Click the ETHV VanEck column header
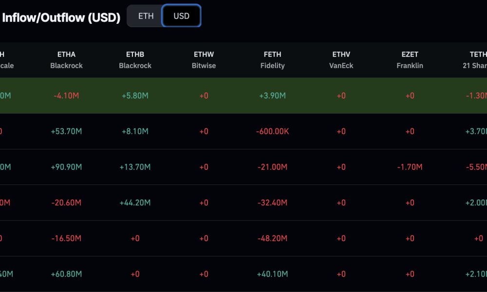The height and width of the screenshot is (292, 487). point(341,59)
